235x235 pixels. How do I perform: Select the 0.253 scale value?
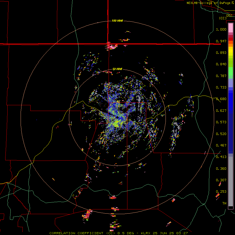(x=221, y=192)
